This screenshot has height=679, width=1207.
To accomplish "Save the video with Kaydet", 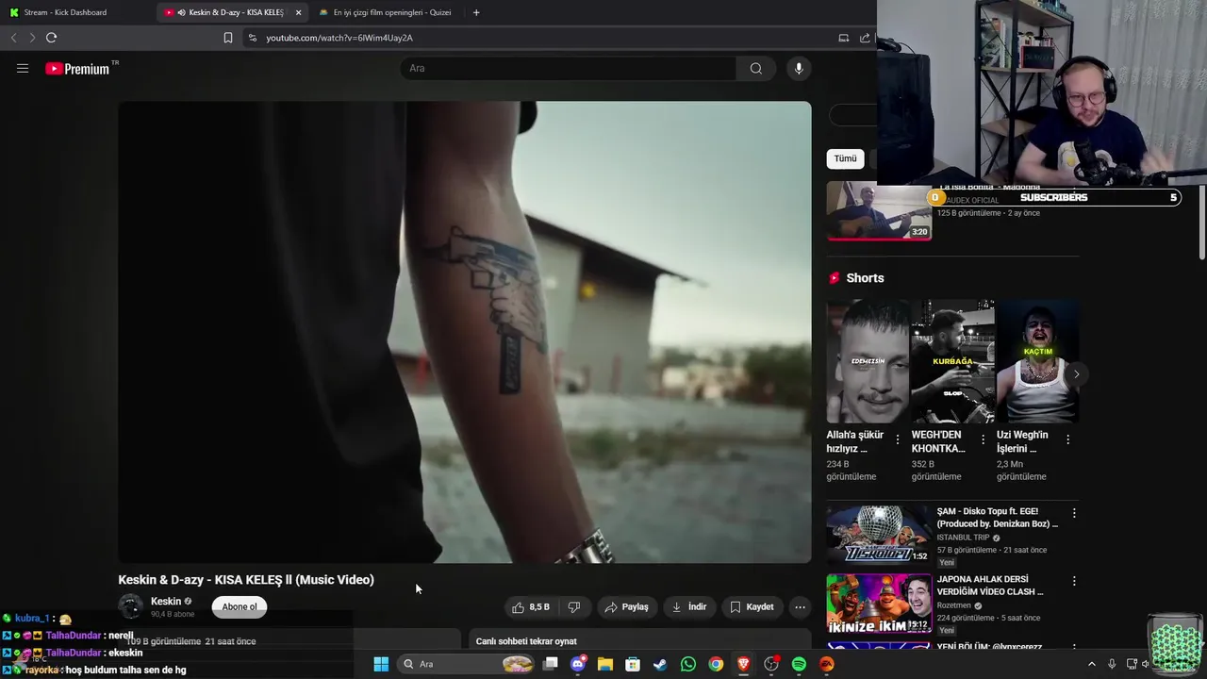I will coord(752,606).
